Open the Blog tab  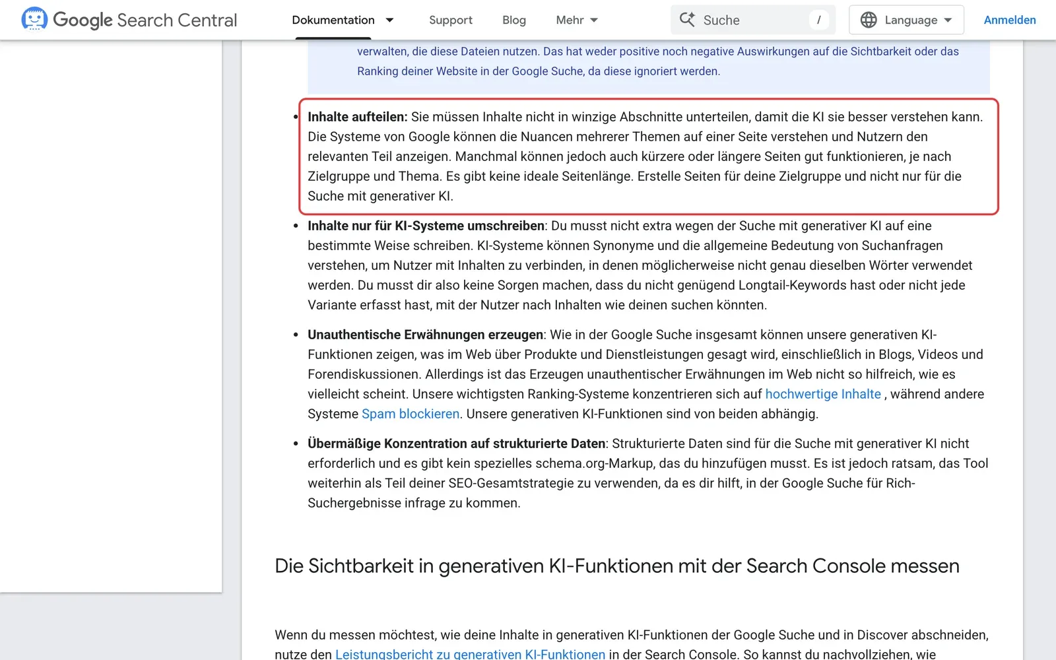[x=514, y=20]
